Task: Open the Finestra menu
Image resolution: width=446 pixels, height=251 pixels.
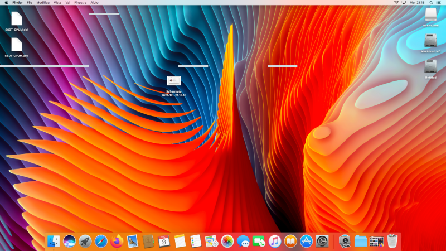Action: click(80, 3)
